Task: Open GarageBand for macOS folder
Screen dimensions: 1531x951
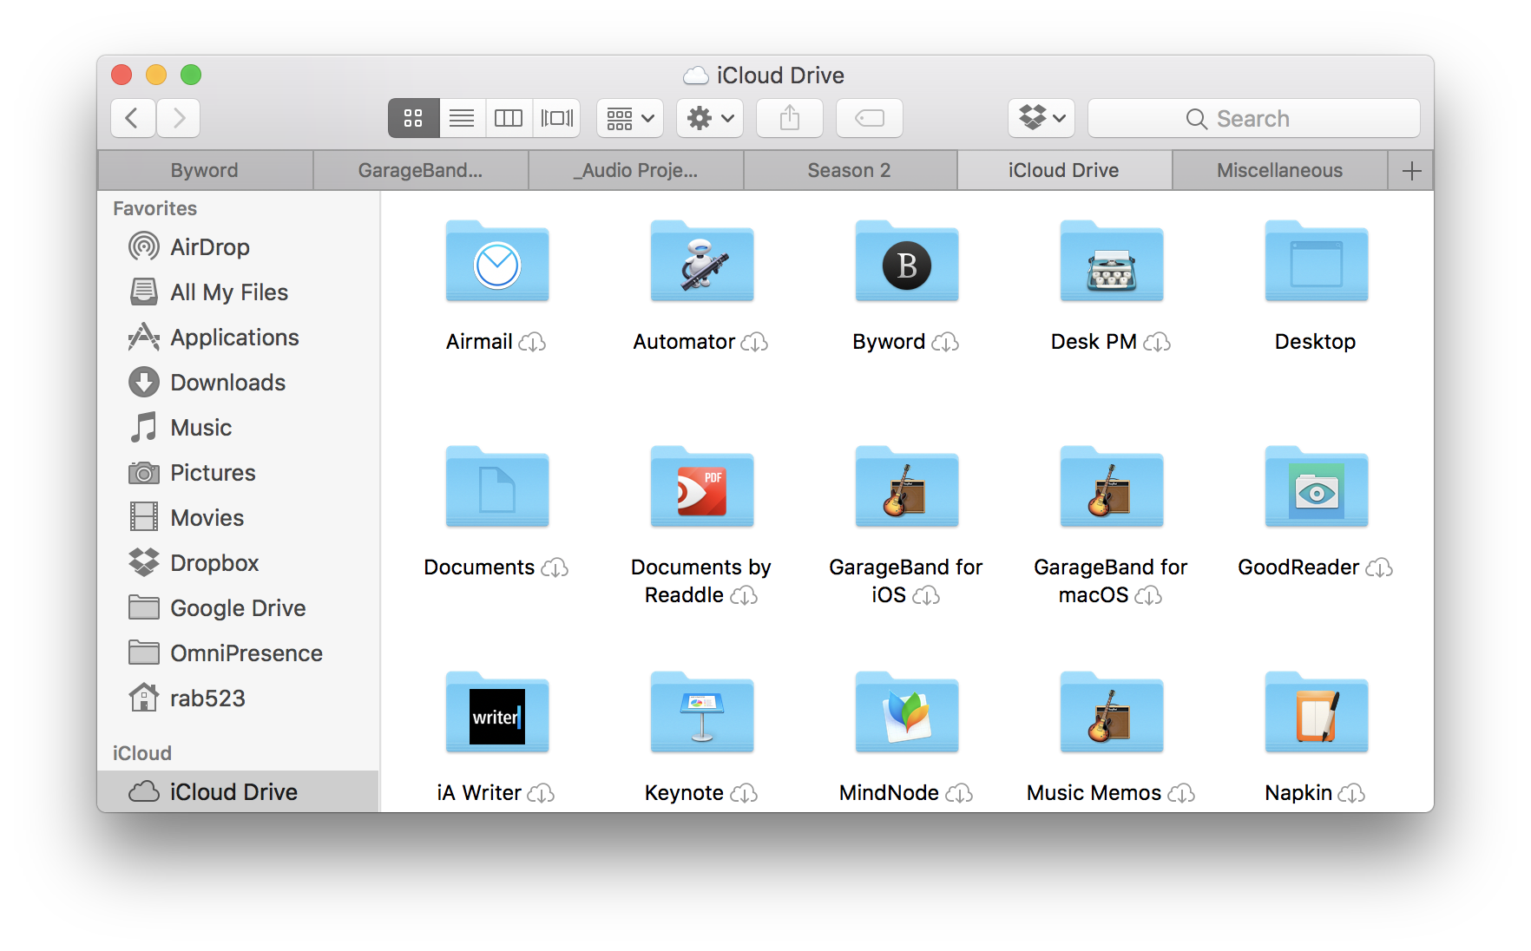Action: tap(1112, 488)
